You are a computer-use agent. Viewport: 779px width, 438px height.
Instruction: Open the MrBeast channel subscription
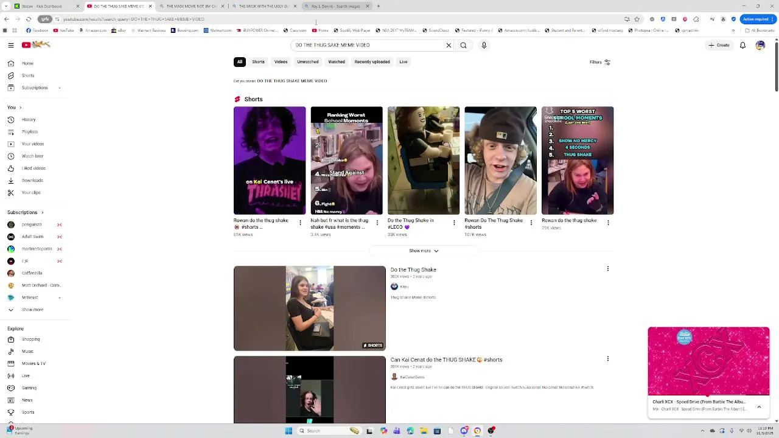(29, 297)
